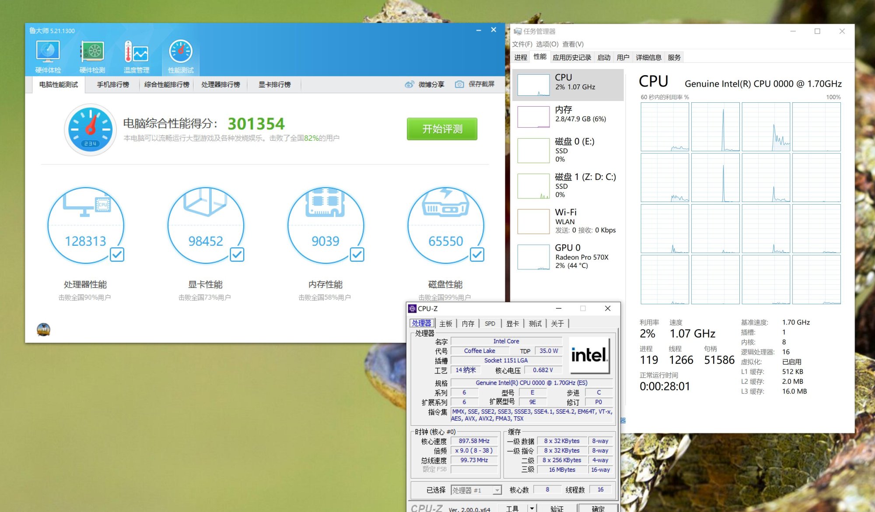
Task: Uncheck the 处理器性能 test checkbox
Action: 117,254
